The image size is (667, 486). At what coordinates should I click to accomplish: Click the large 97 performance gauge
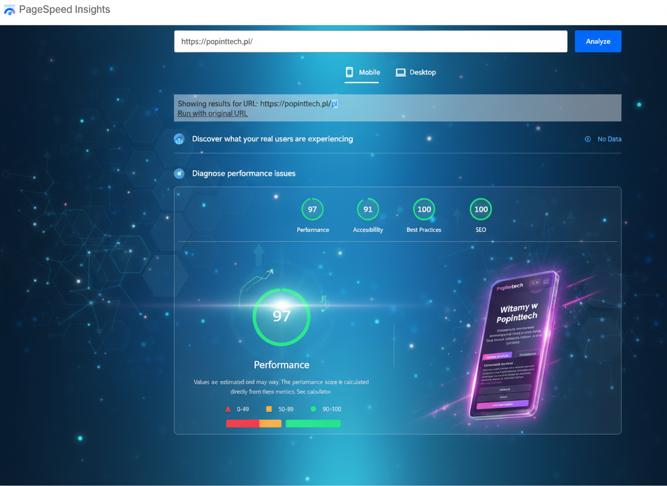pos(282,317)
